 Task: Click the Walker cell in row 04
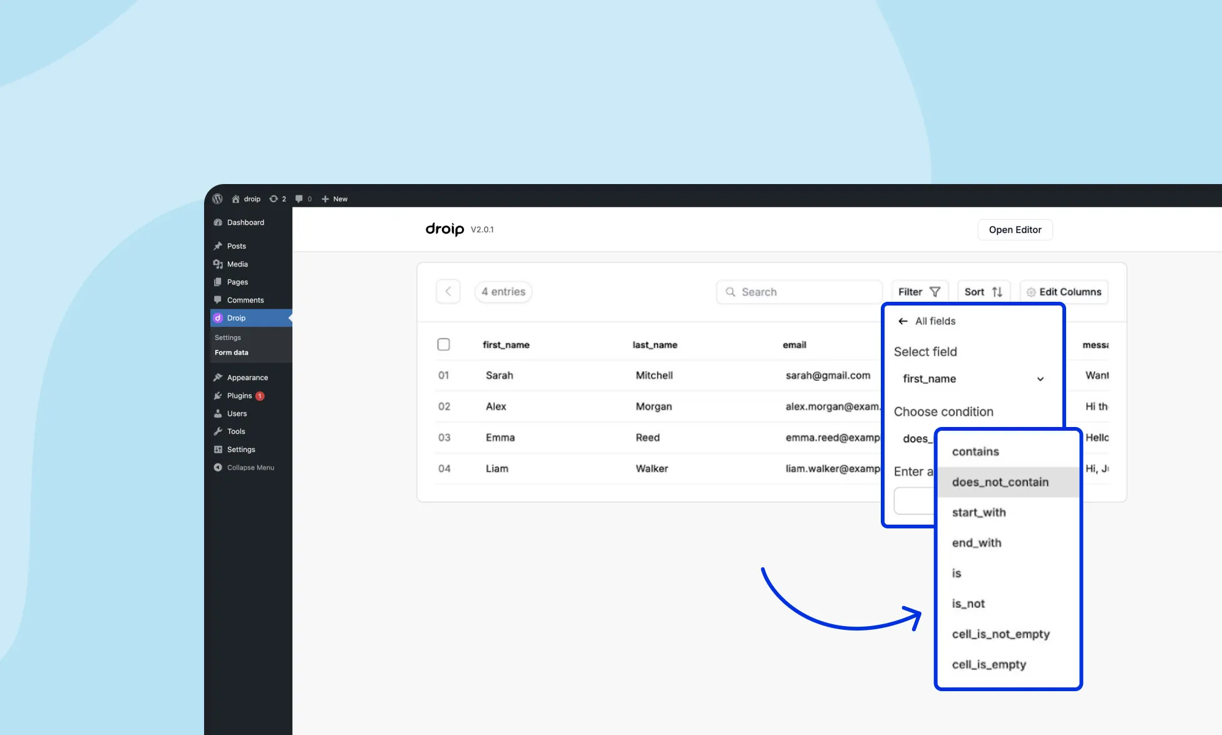(x=652, y=469)
